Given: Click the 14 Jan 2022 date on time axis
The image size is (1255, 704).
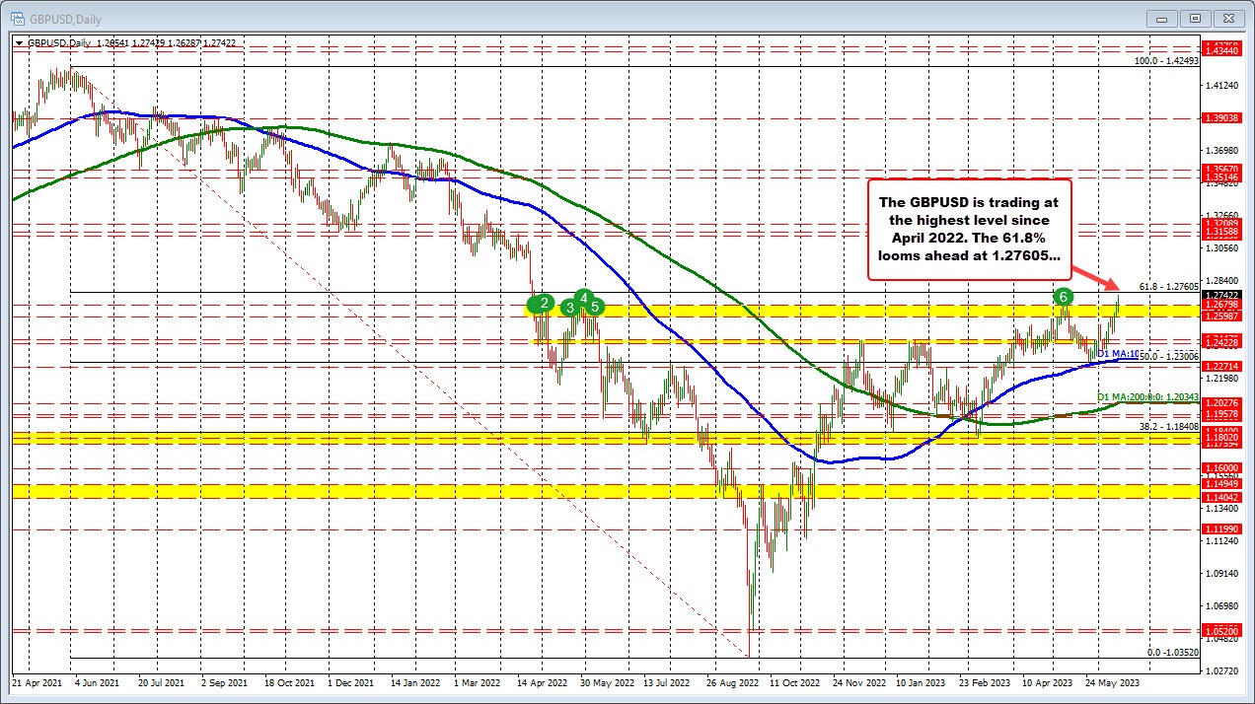Looking at the screenshot, I should (x=414, y=681).
